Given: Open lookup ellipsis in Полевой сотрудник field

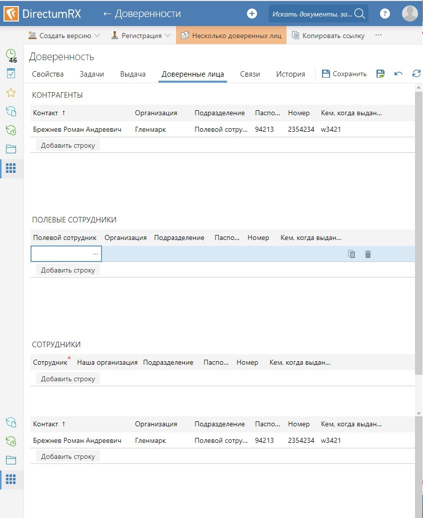Looking at the screenshot, I should (95, 254).
